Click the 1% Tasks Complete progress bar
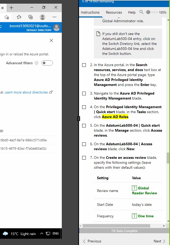 click(x=124, y=231)
